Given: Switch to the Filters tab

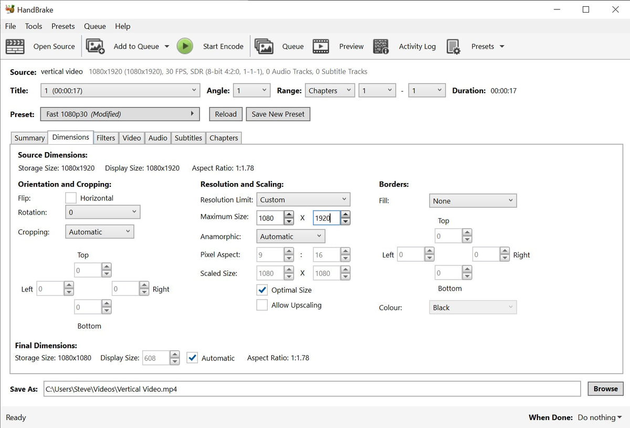Looking at the screenshot, I should tap(106, 138).
